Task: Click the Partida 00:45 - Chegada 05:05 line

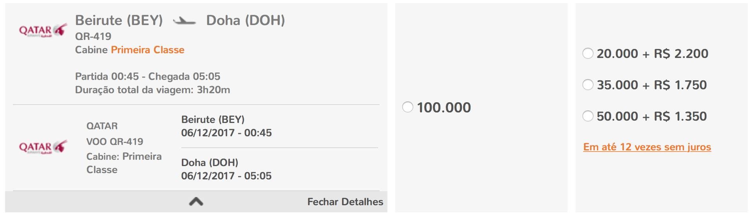Action: pos(148,76)
